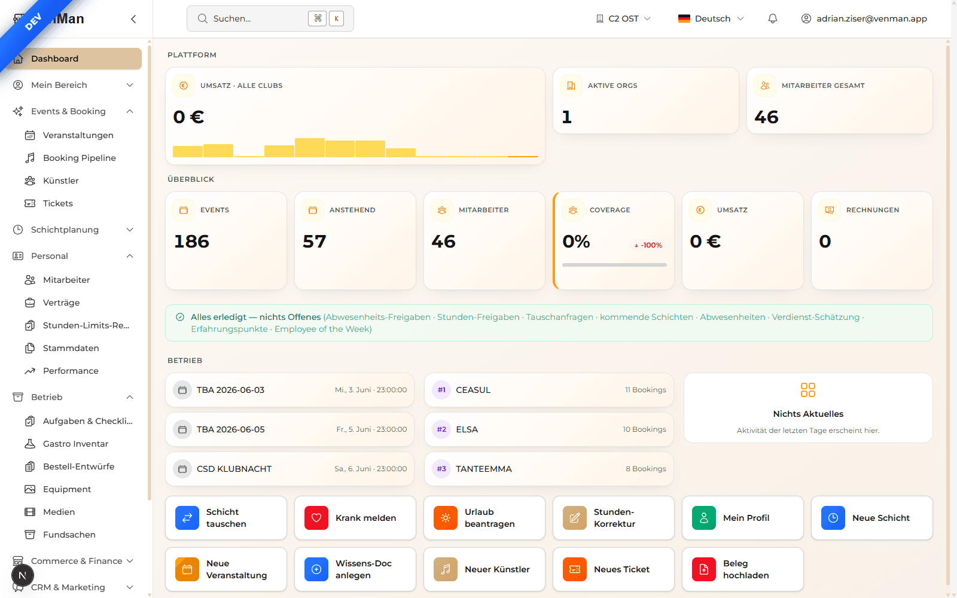Click the building icon on Aktive Orgs card
This screenshot has width=957, height=598.
[571, 86]
